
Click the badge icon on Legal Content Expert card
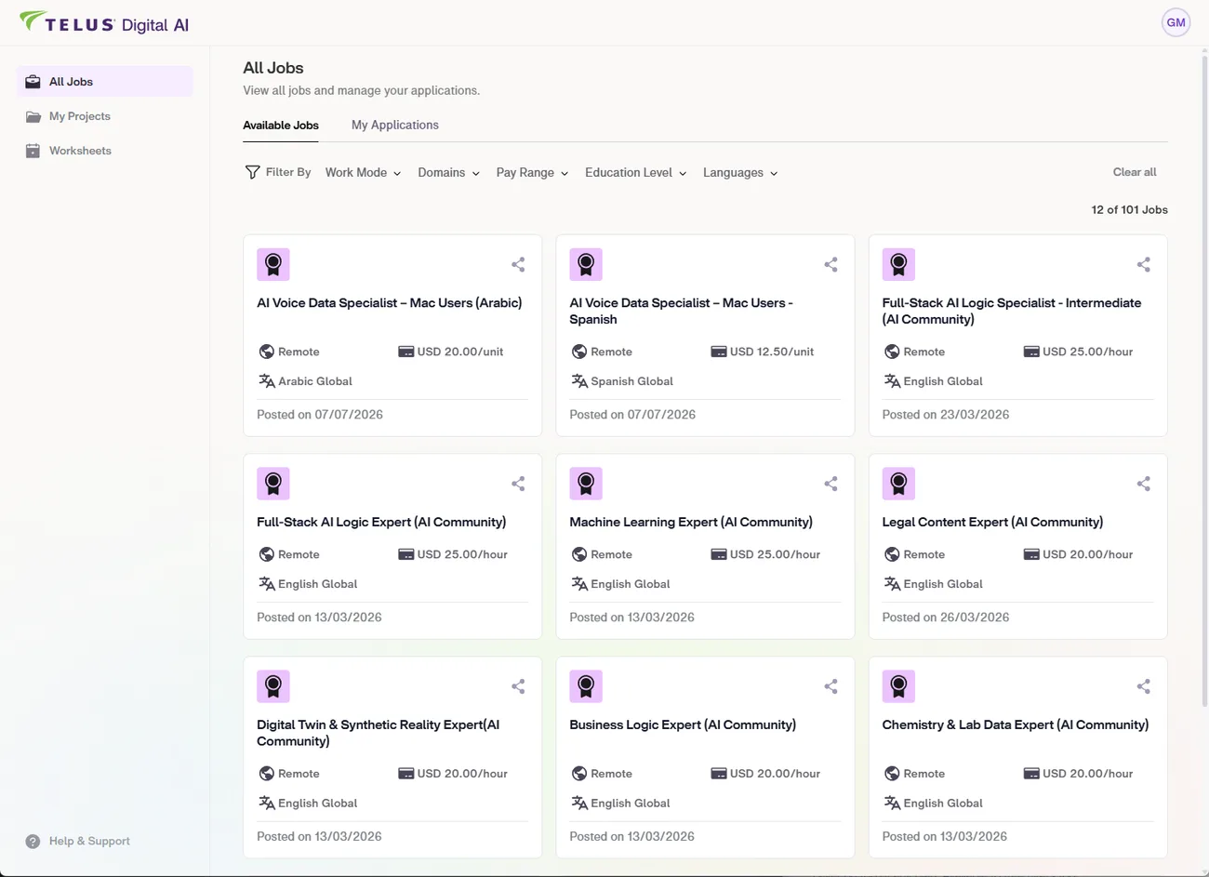(x=898, y=484)
